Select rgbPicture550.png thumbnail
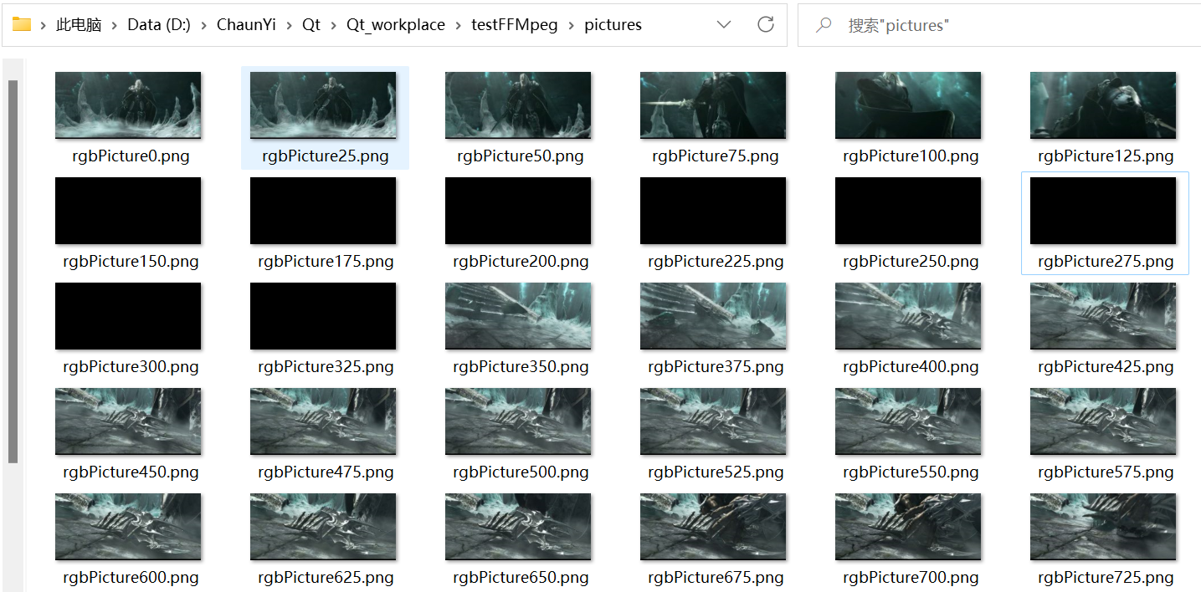1201x592 pixels. tap(908, 421)
